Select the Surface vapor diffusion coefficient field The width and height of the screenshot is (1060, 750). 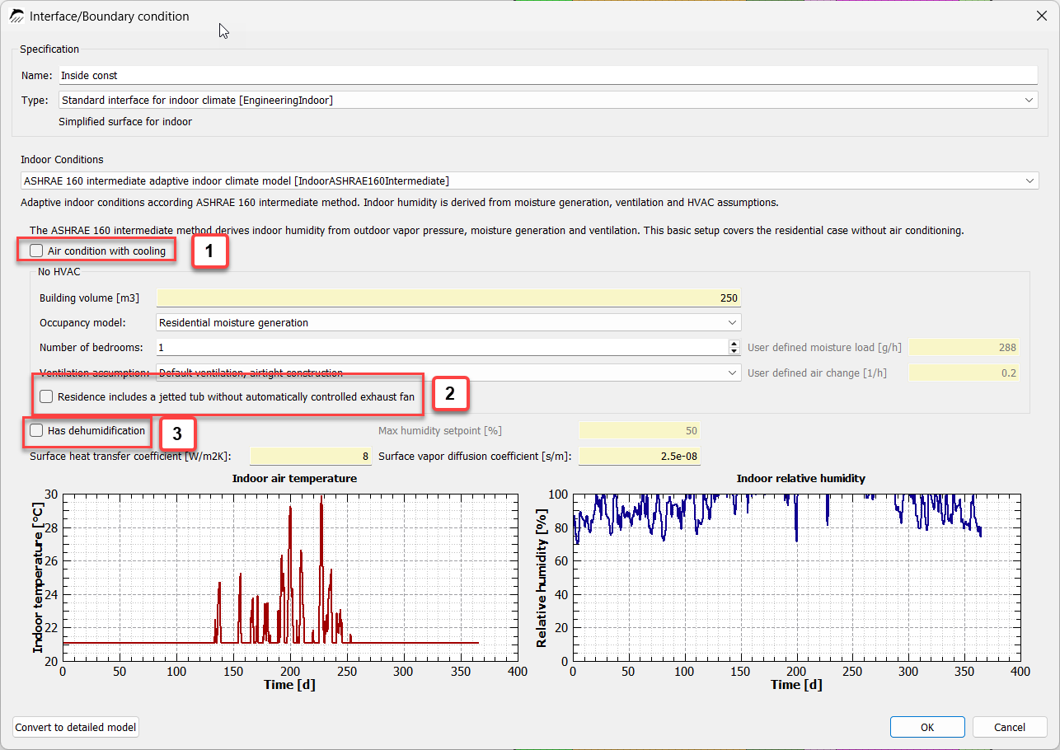pos(640,456)
